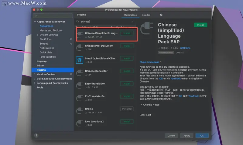Install the Easy-Translation plugin

click(x=127, y=84)
